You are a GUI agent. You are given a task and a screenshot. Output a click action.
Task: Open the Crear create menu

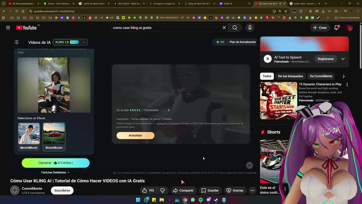tap(320, 27)
